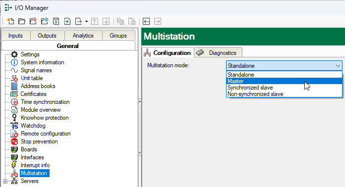Switch to the Diagnostics tab
This screenshot has height=187, width=345.
tap(218, 52)
